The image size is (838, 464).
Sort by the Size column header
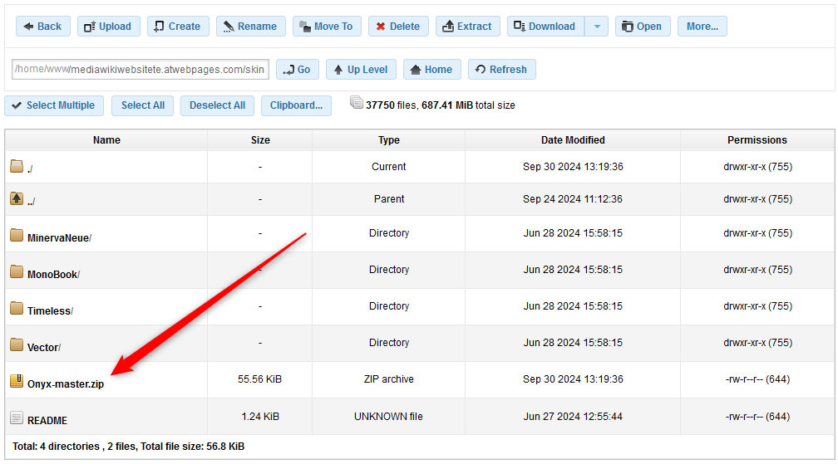tap(260, 139)
